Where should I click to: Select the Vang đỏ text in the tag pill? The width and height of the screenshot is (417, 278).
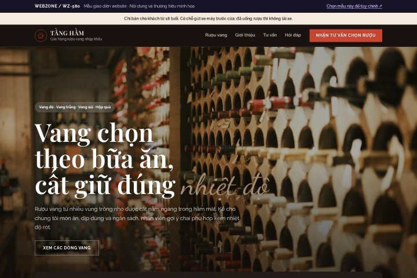(46, 107)
